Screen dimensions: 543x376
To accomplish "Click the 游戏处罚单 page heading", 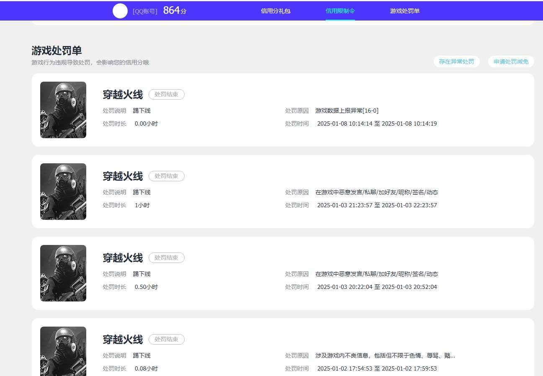I will coord(56,50).
